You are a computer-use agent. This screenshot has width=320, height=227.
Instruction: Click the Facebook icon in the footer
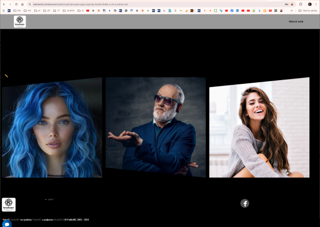(x=244, y=203)
